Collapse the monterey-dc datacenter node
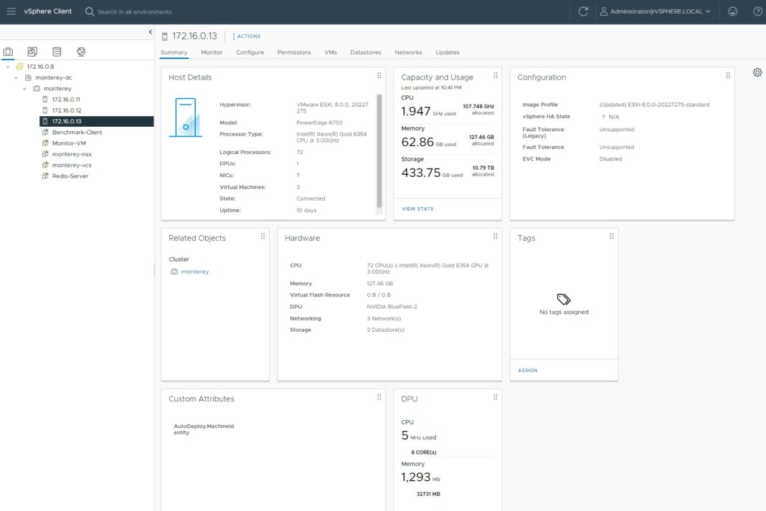This screenshot has height=511, width=766. tap(16, 77)
